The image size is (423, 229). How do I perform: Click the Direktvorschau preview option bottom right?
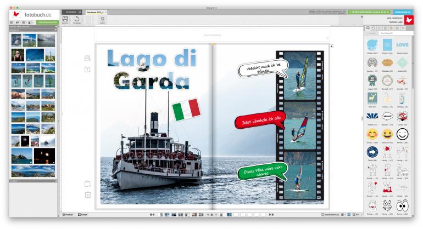tap(331, 214)
